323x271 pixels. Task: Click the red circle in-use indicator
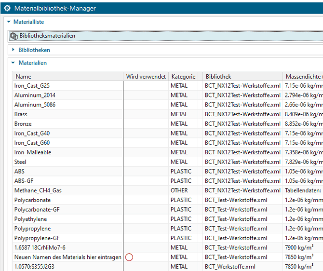tap(129, 257)
